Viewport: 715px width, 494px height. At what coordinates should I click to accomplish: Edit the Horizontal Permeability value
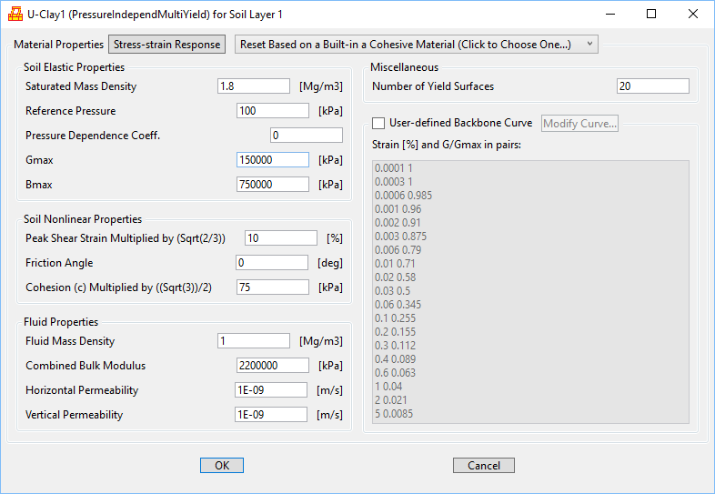271,390
